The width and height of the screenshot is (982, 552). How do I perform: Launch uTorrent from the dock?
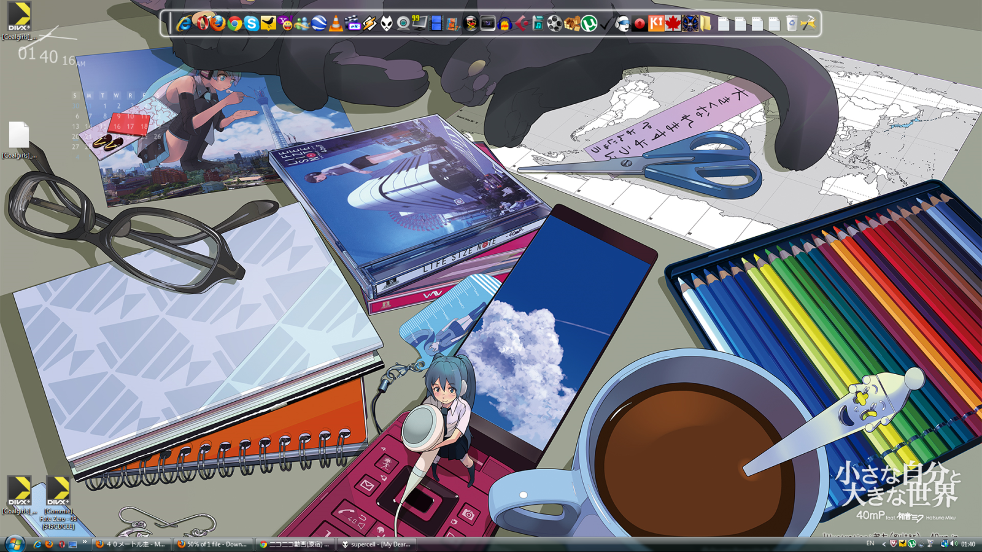tap(589, 24)
